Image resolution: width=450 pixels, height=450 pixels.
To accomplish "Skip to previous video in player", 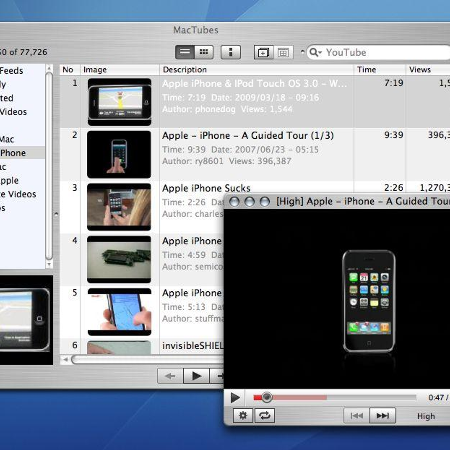I will pos(357,415).
